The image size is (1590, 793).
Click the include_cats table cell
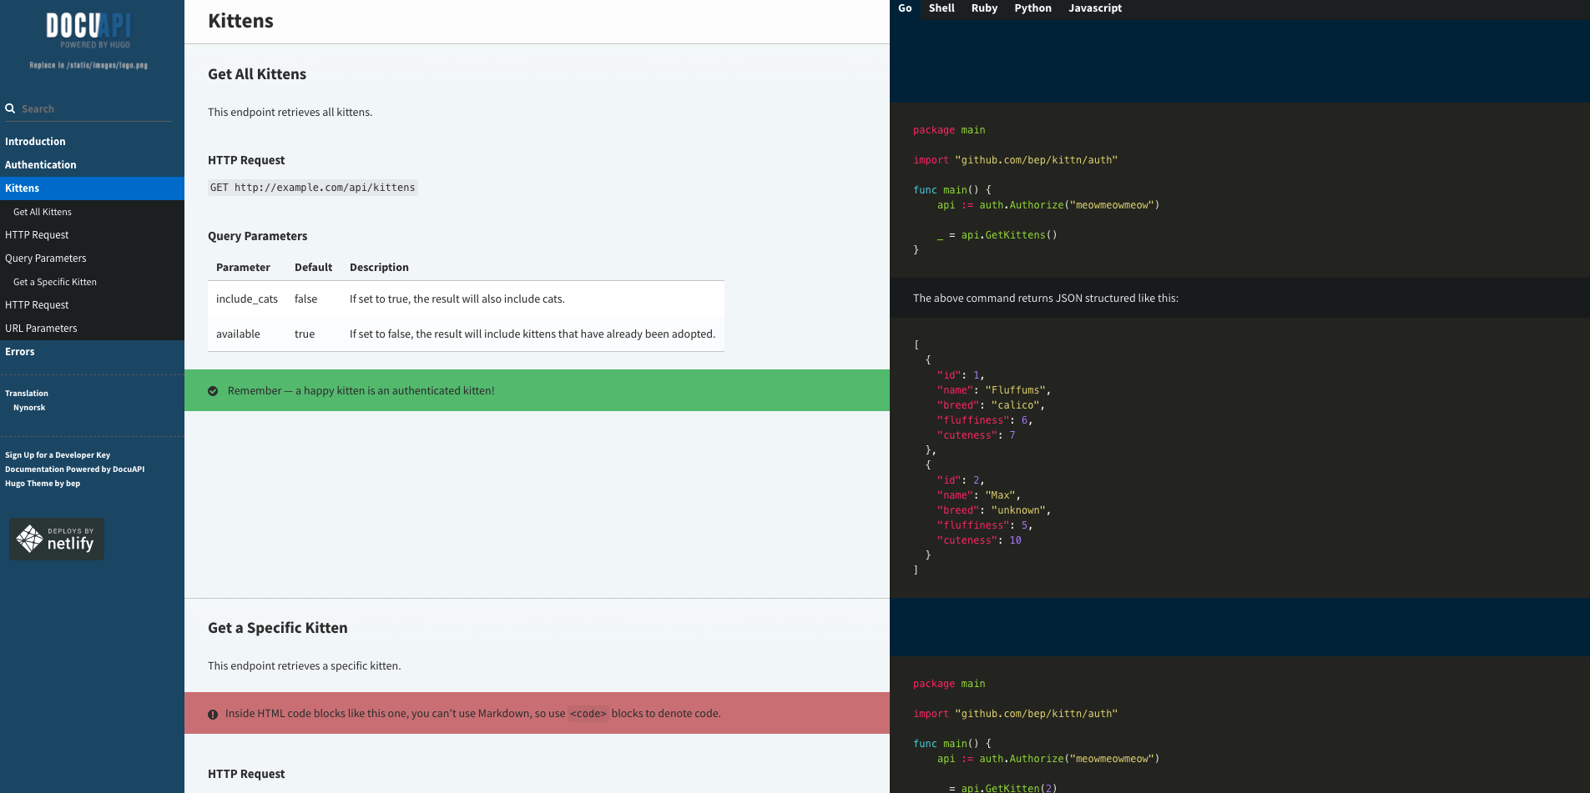[x=247, y=299]
